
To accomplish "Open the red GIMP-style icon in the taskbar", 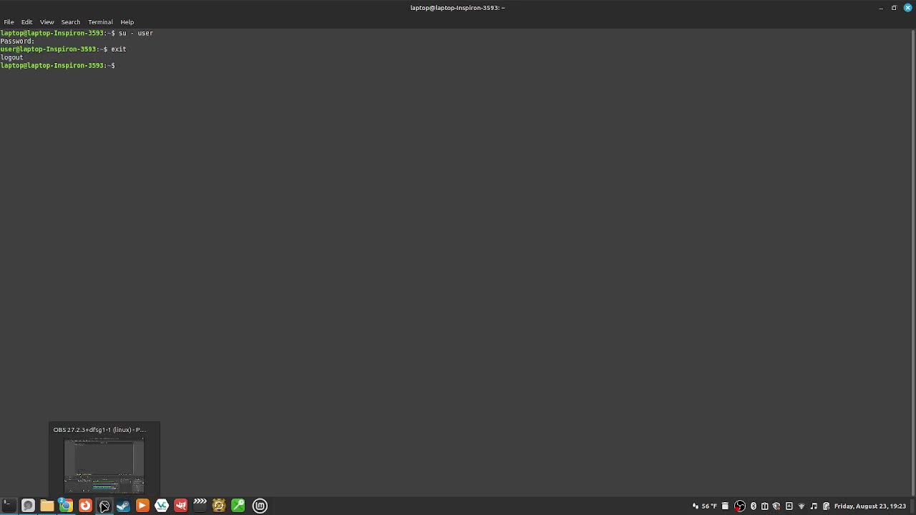I will 181,506.
